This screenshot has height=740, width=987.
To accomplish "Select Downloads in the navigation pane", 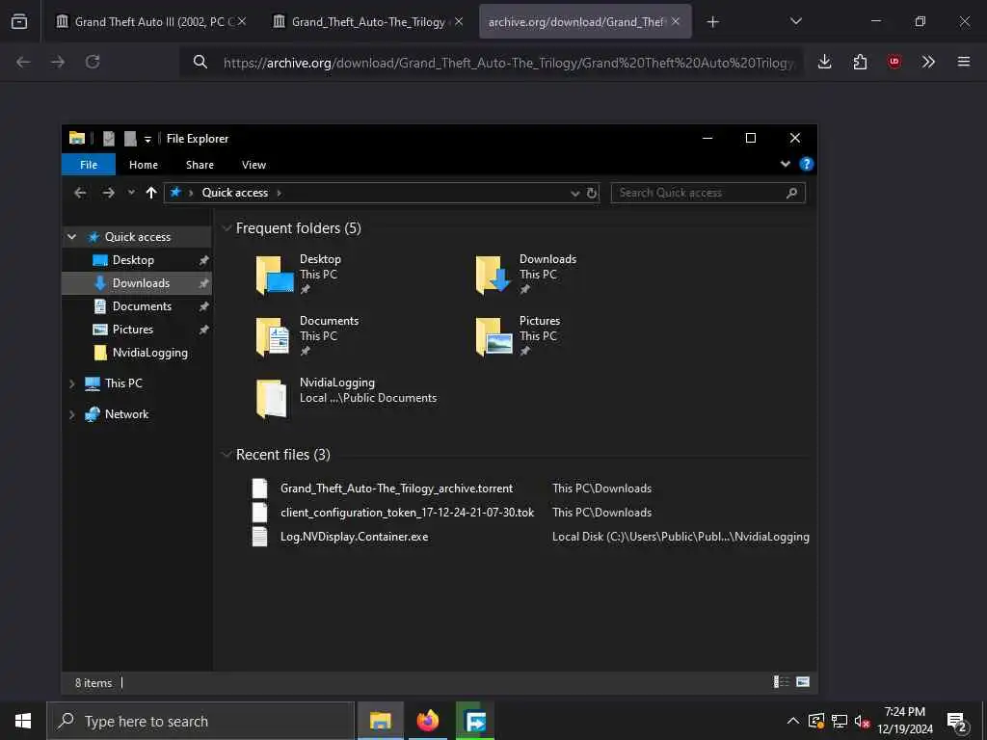I will tap(141, 283).
